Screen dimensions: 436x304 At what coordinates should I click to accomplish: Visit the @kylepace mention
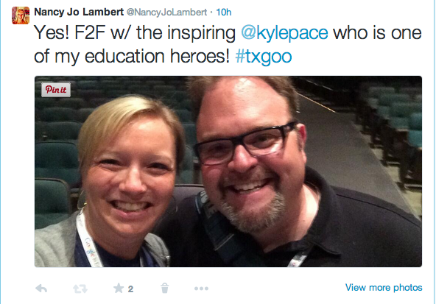tap(284, 33)
